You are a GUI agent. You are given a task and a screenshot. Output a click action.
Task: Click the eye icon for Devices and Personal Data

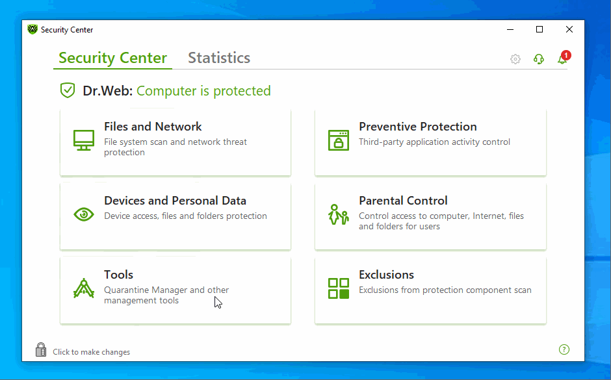(84, 214)
